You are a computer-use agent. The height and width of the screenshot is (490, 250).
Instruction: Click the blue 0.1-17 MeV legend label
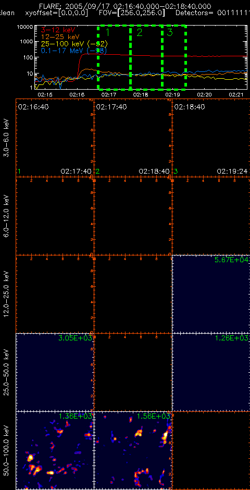pyautogui.click(x=74, y=51)
